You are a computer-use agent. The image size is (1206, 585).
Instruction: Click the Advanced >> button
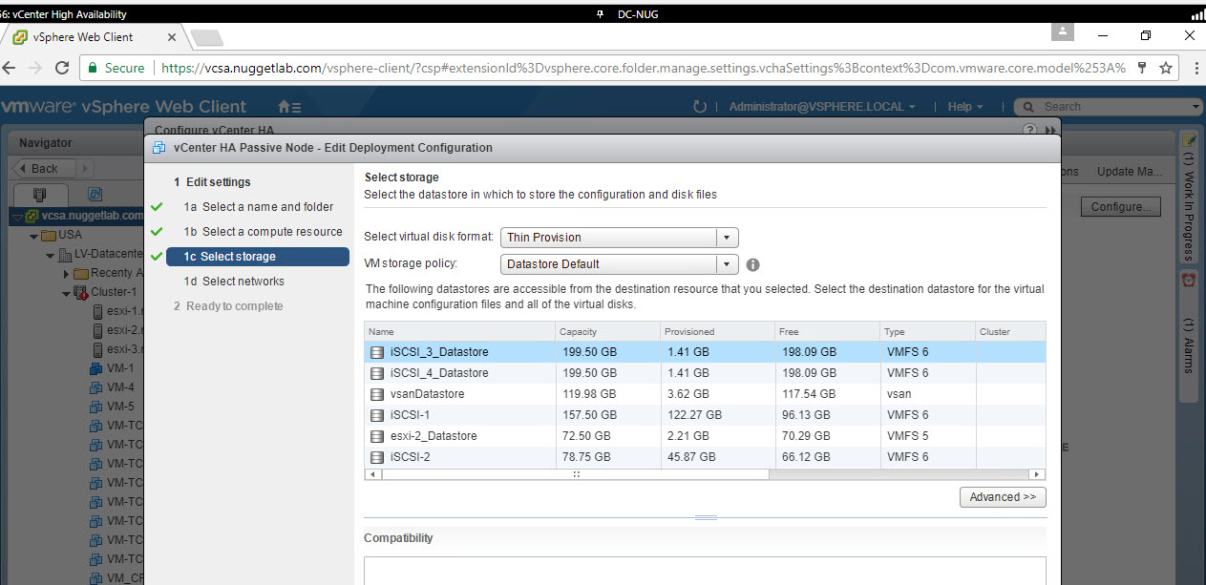click(x=1002, y=497)
